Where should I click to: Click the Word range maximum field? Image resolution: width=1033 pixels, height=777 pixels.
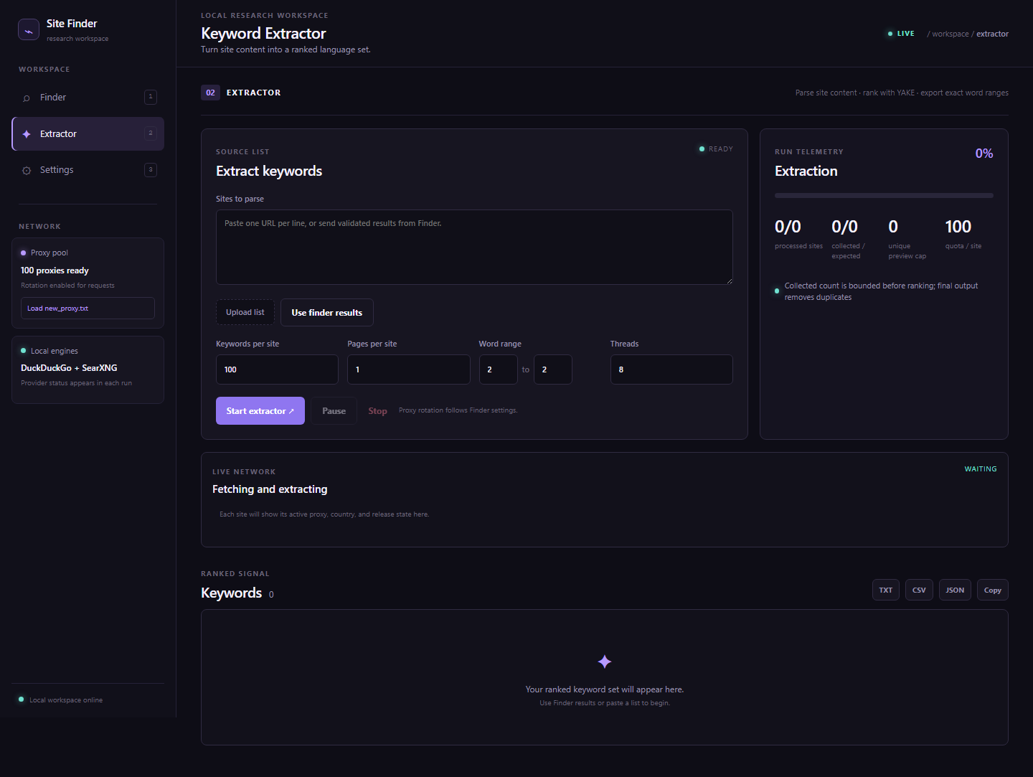click(x=553, y=369)
